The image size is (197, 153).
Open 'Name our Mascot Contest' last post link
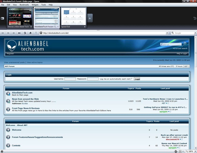tap(174, 143)
